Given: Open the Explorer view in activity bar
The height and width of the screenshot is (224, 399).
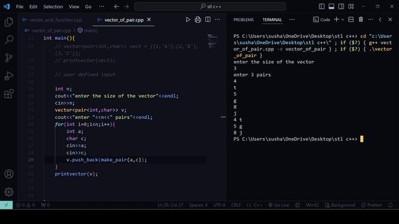Looking at the screenshot, I should click(9, 22).
